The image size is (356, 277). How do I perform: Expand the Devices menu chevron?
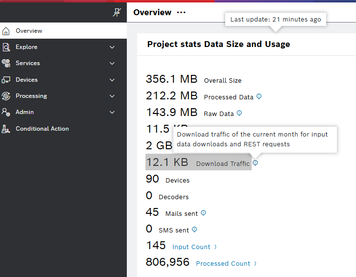tap(112, 80)
